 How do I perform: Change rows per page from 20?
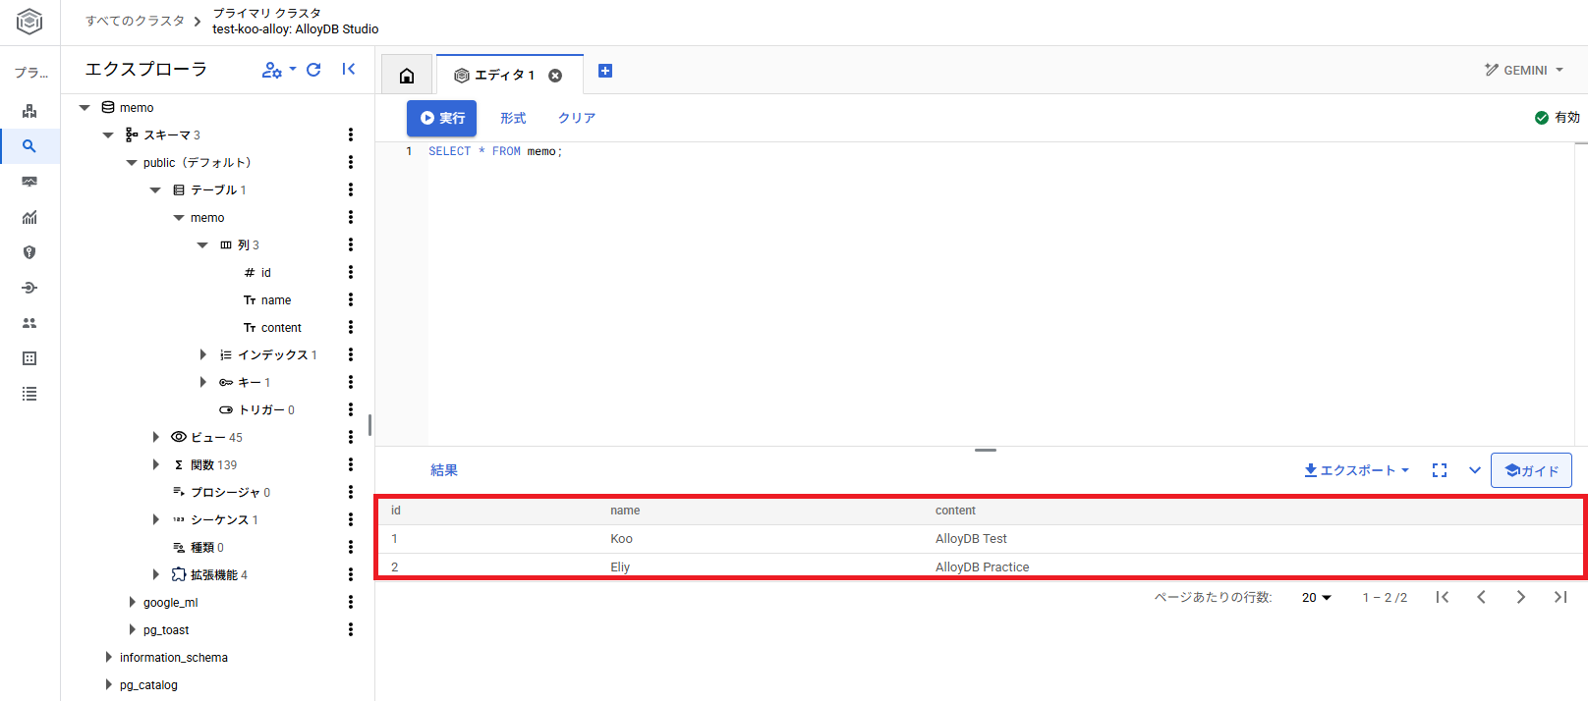[1317, 597]
